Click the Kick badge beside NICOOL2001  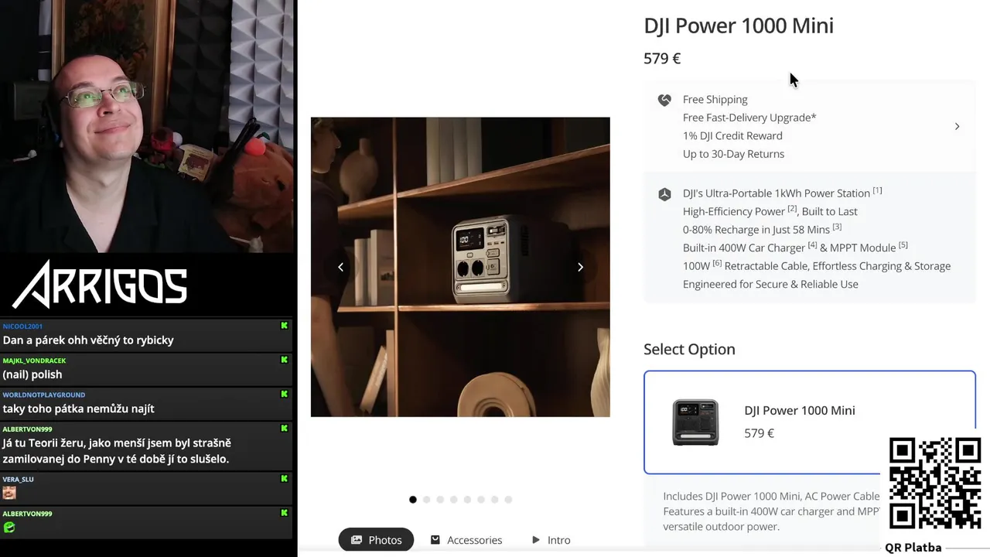[284, 326]
